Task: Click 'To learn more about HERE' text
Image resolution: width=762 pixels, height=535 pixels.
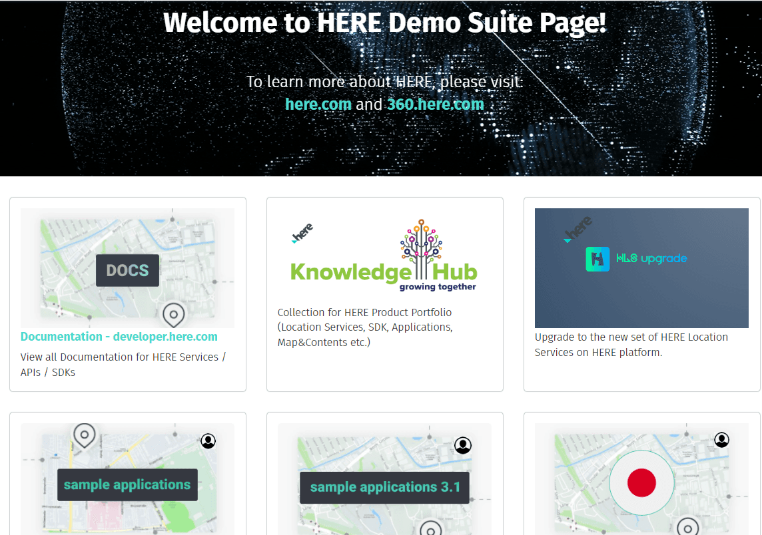Action: pos(384,82)
